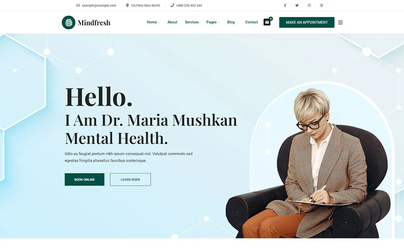This screenshot has width=404, height=251.
Task: Open the Twitter social icon
Action: click(x=297, y=5)
